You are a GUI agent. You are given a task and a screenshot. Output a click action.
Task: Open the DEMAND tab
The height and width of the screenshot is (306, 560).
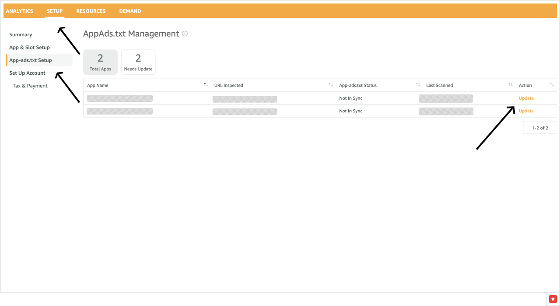pos(130,10)
